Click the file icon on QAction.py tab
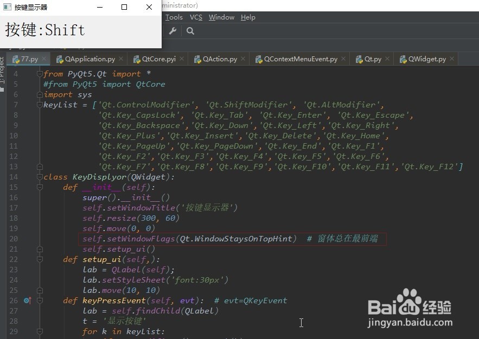The width and height of the screenshot is (479, 339). (x=197, y=59)
